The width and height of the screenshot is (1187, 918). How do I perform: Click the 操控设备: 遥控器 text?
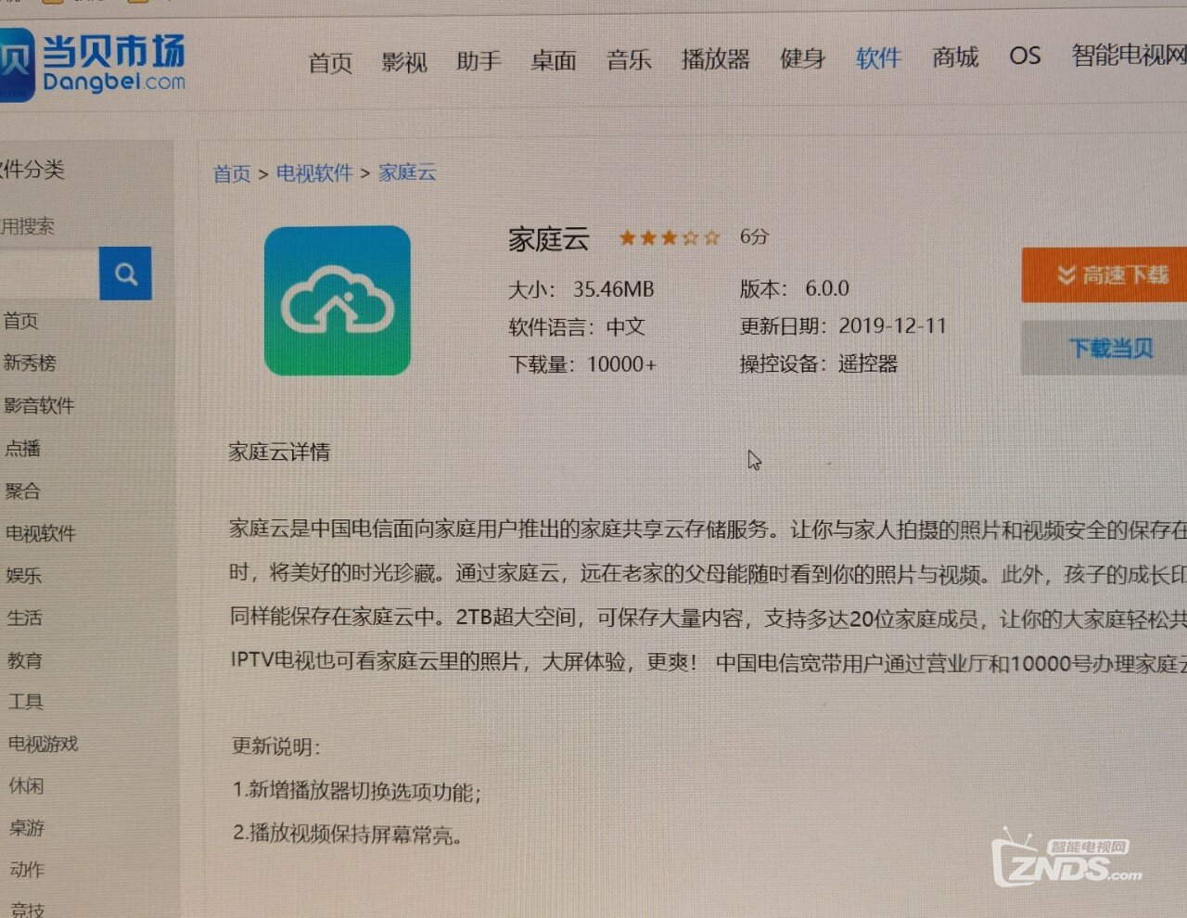click(819, 363)
